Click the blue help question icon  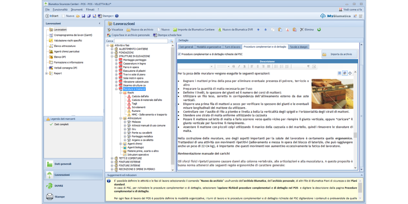pyautogui.click(x=117, y=16)
